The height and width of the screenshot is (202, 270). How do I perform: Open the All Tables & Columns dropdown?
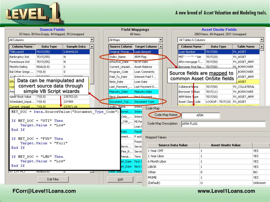tap(262, 40)
